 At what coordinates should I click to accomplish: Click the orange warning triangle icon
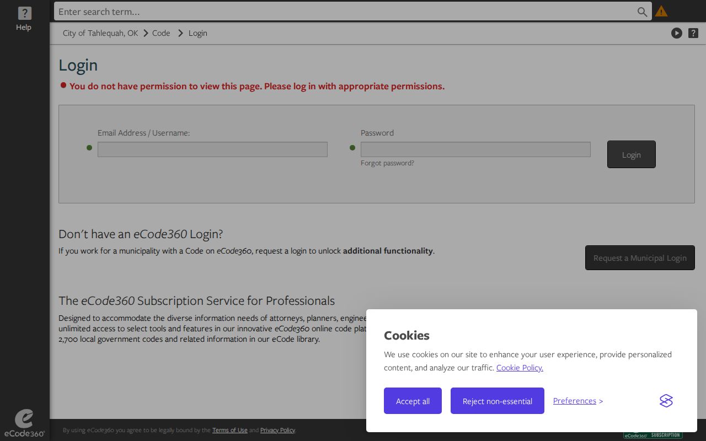click(661, 11)
